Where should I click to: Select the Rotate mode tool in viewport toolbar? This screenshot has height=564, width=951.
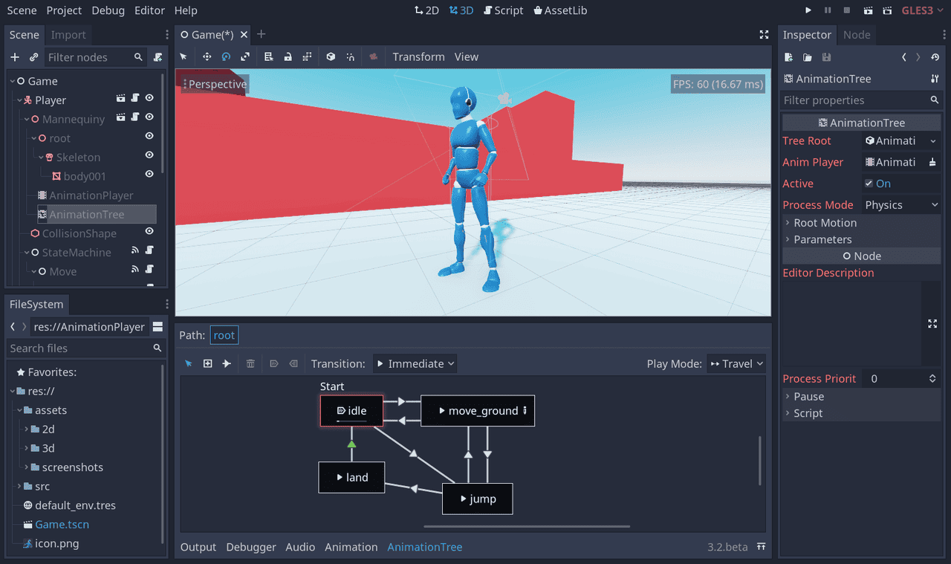(x=226, y=57)
